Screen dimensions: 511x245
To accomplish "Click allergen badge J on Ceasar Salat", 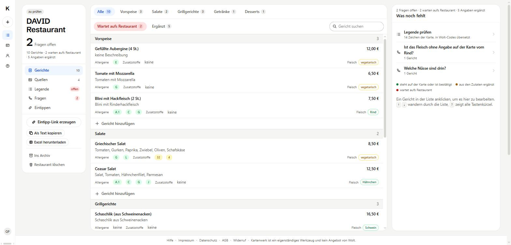I will 148,182.
